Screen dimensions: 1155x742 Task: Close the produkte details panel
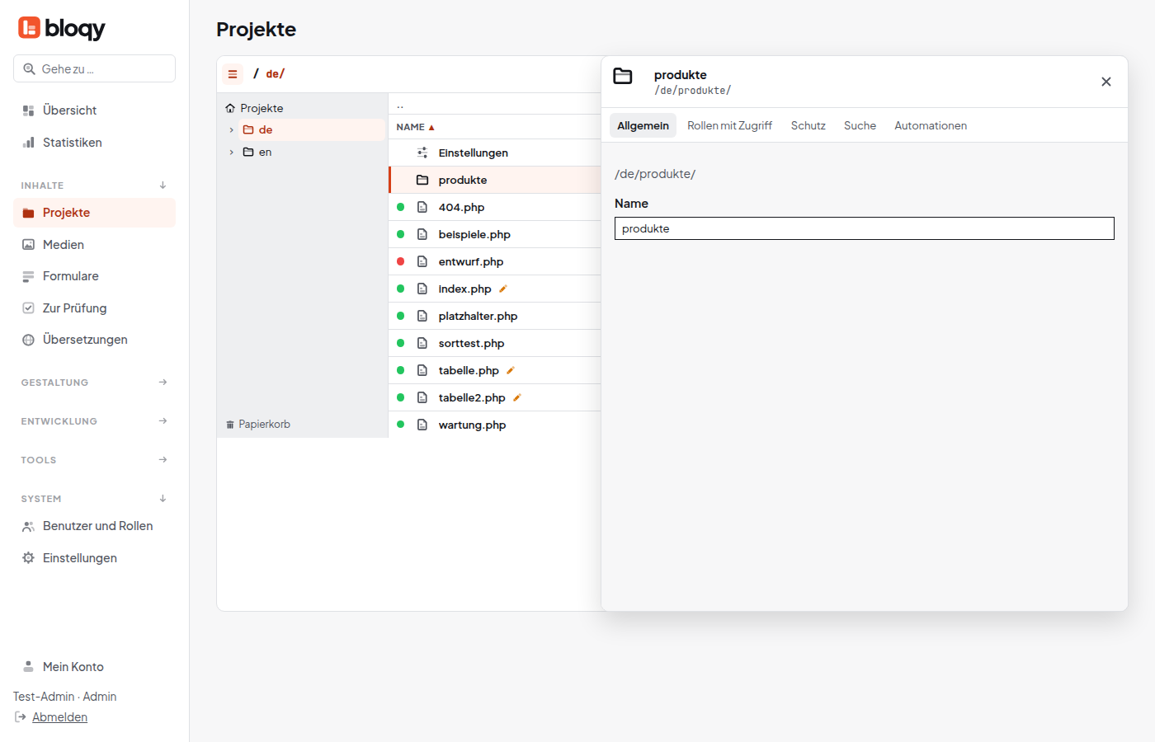click(1106, 82)
